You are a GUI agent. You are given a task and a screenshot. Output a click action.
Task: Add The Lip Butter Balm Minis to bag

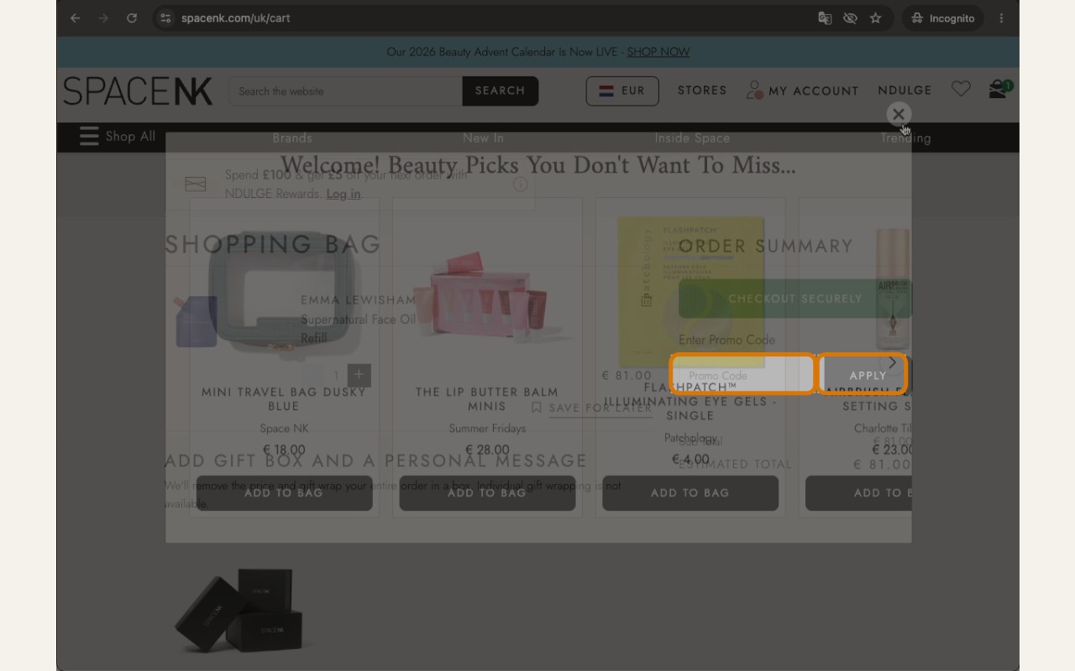pos(487,493)
